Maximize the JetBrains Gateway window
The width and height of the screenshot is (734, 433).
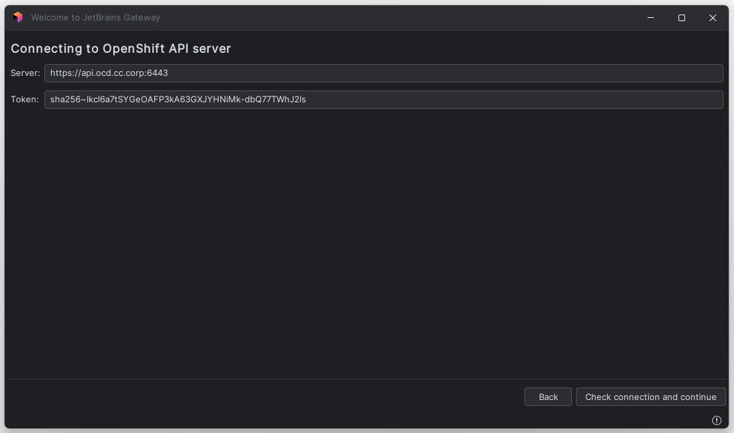click(682, 18)
